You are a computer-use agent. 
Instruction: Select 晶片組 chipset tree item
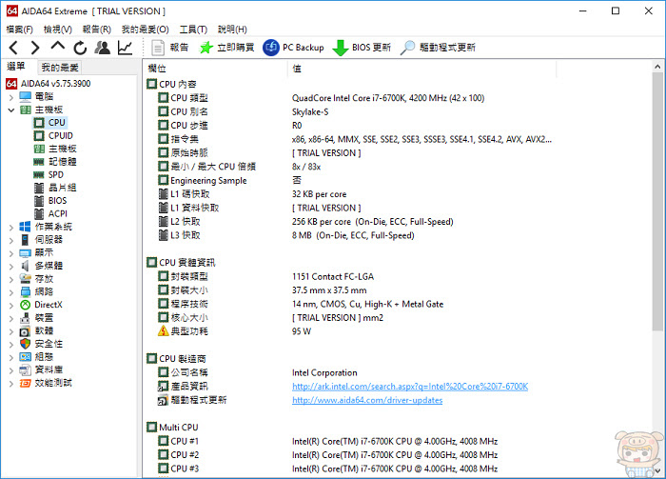55,188
